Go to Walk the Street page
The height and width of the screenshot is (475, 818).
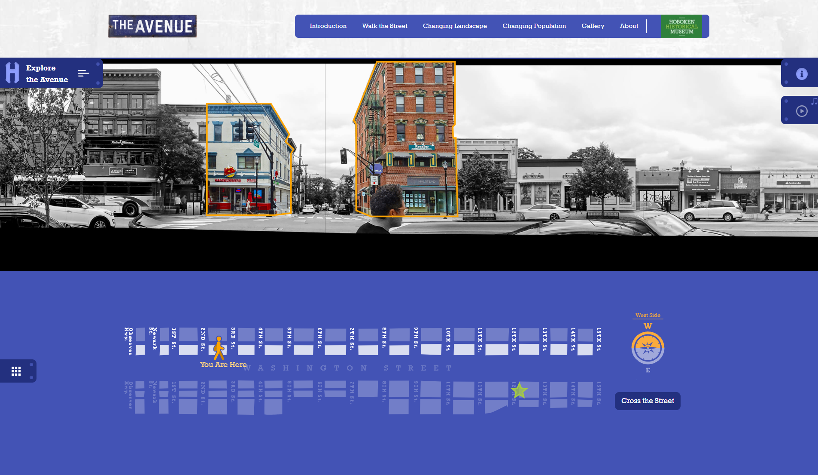[x=384, y=26]
